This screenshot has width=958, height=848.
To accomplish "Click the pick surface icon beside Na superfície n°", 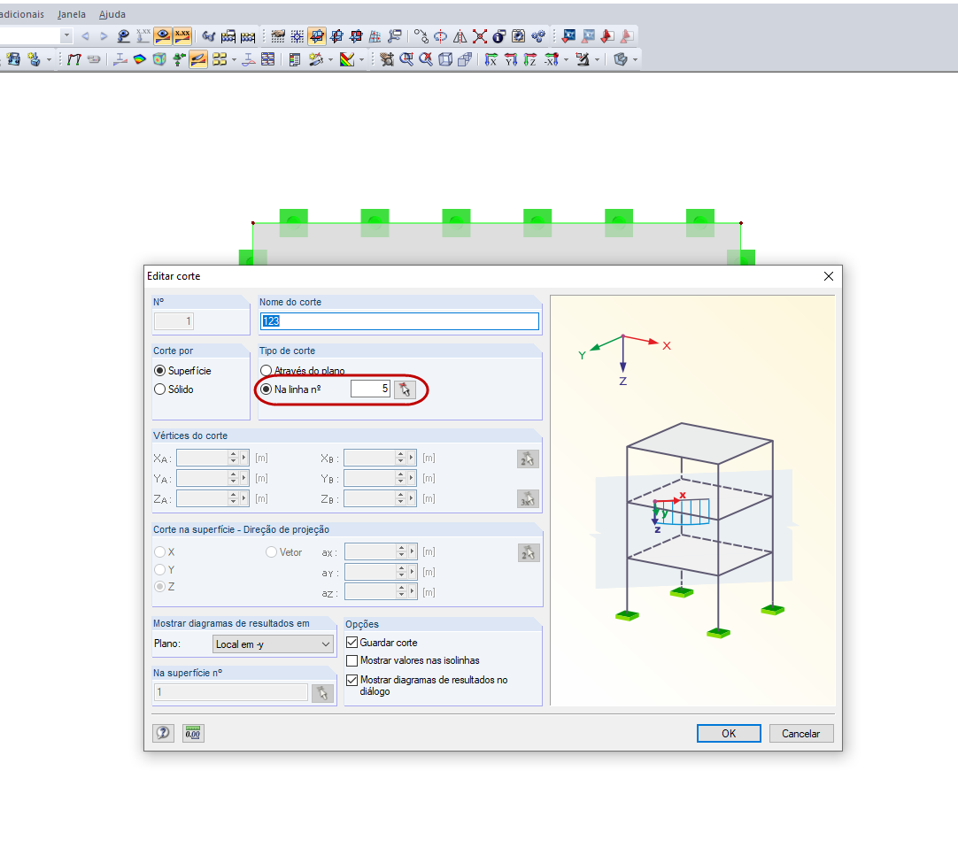I will [322, 693].
